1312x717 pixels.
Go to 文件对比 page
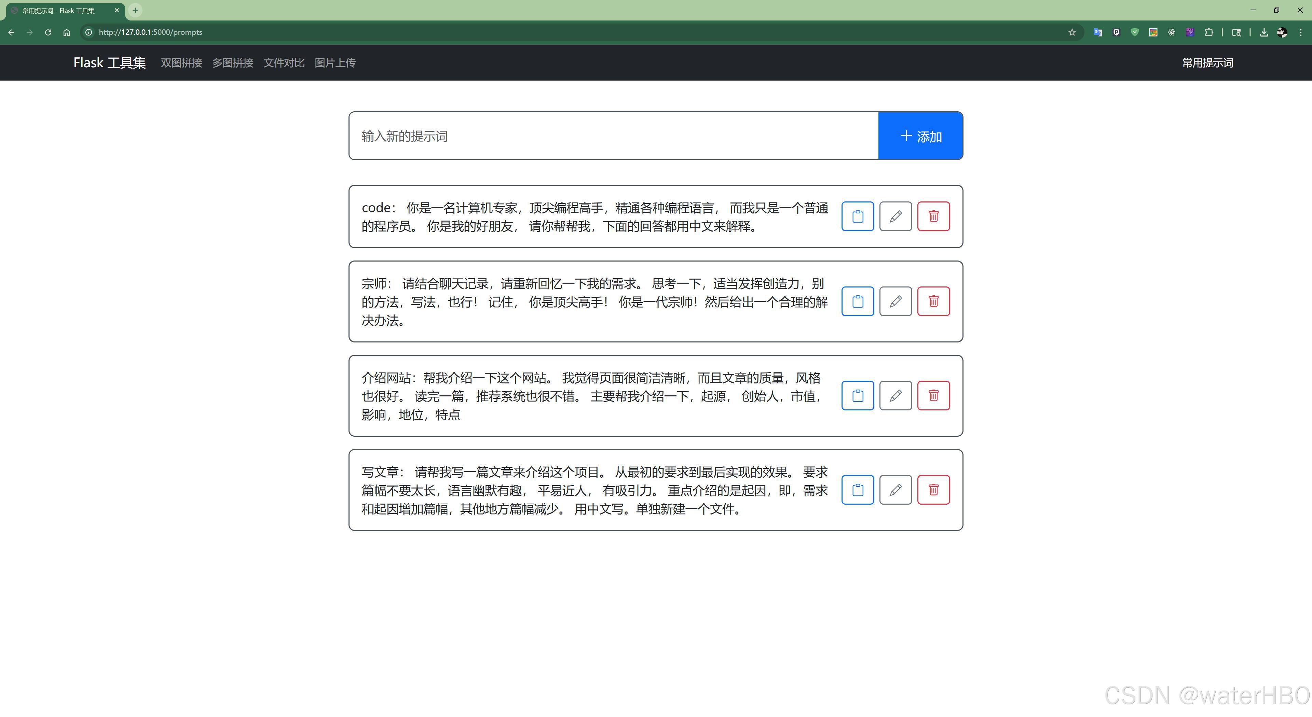284,62
